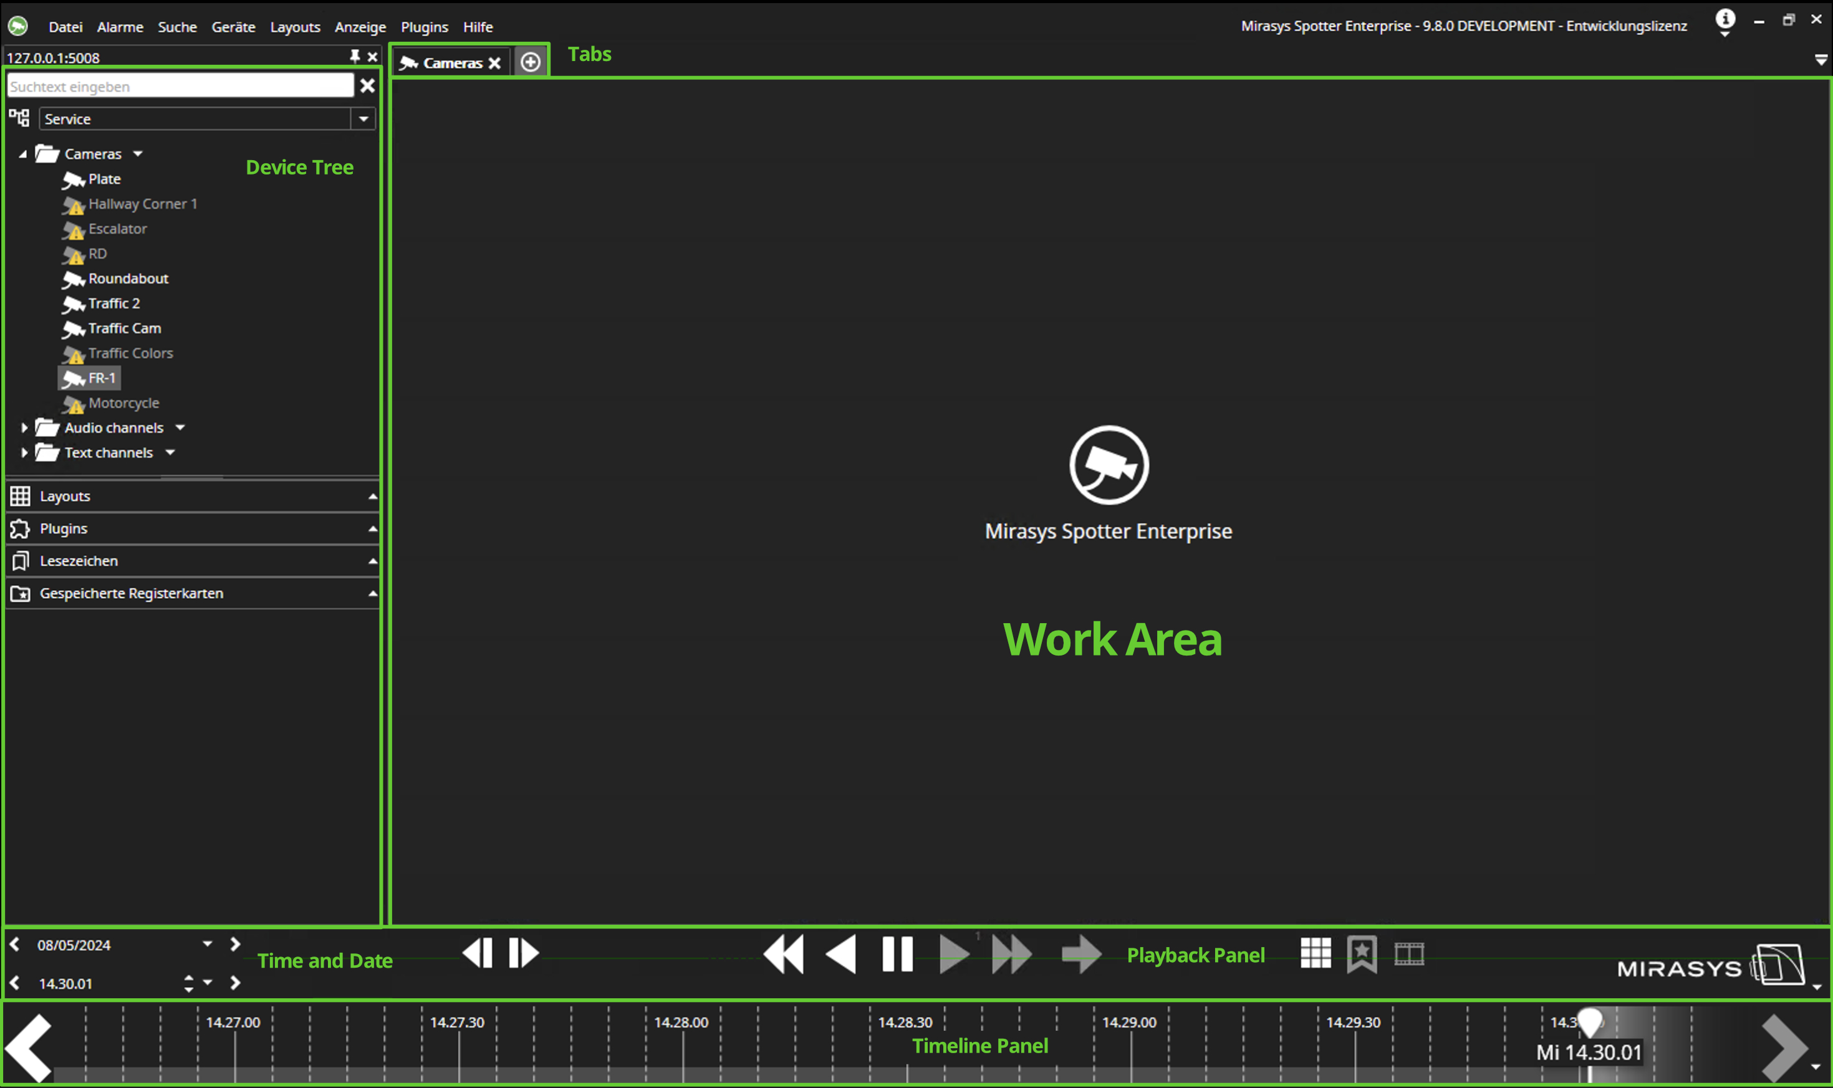This screenshot has width=1833, height=1088.
Task: Click the rewind double-arrow playback button
Action: click(783, 954)
